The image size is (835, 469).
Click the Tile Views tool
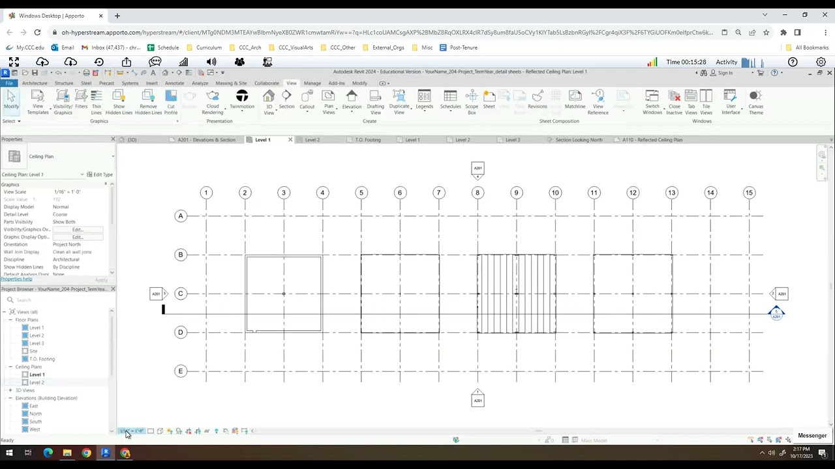click(x=706, y=102)
